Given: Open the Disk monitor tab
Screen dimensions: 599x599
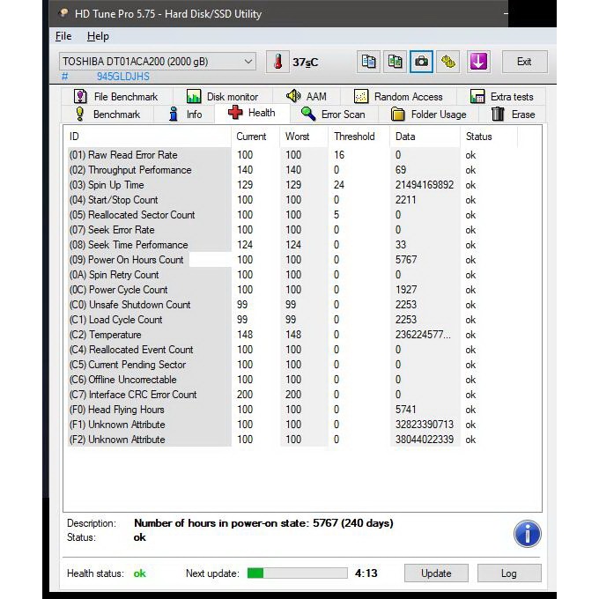Looking at the screenshot, I should [222, 97].
